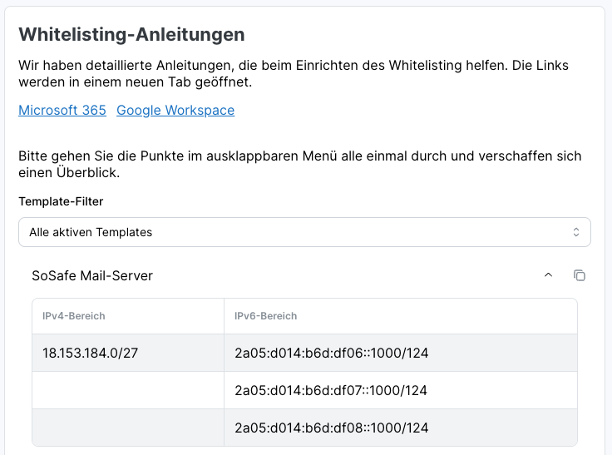
Task: Collapse the SoSafe Mail-Server section
Action: click(x=548, y=275)
